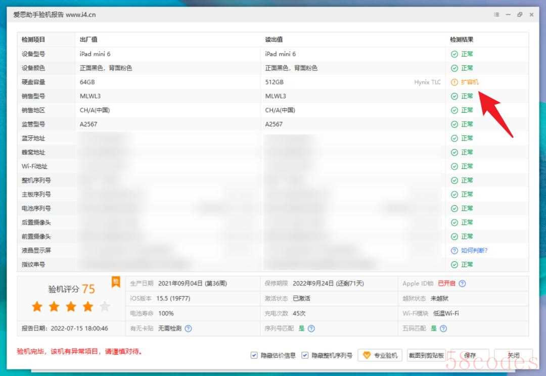Minimize the 爱思助手验机报告 window
546x376 pixels.
pyautogui.click(x=509, y=15)
